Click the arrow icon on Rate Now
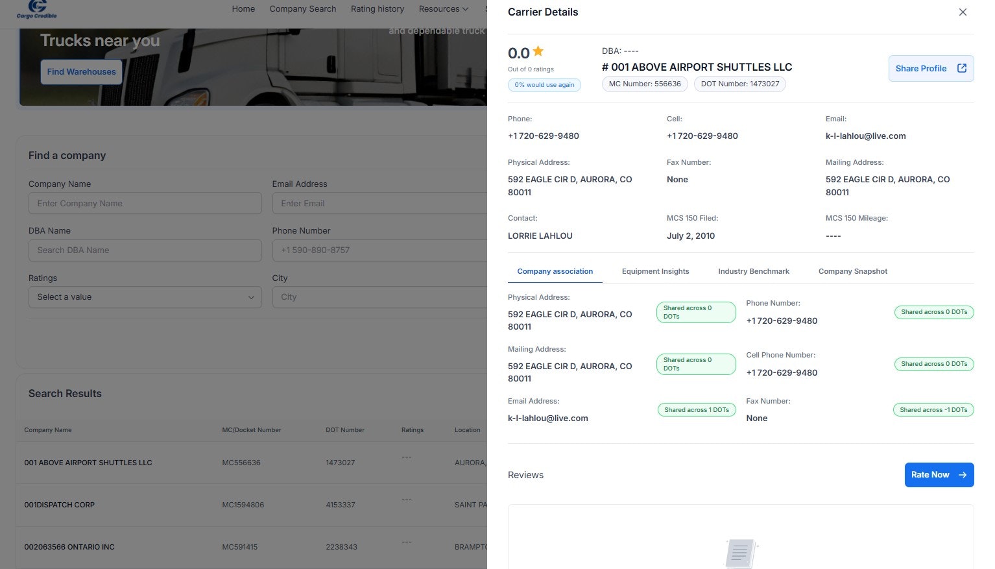The image size is (995, 569). click(963, 475)
